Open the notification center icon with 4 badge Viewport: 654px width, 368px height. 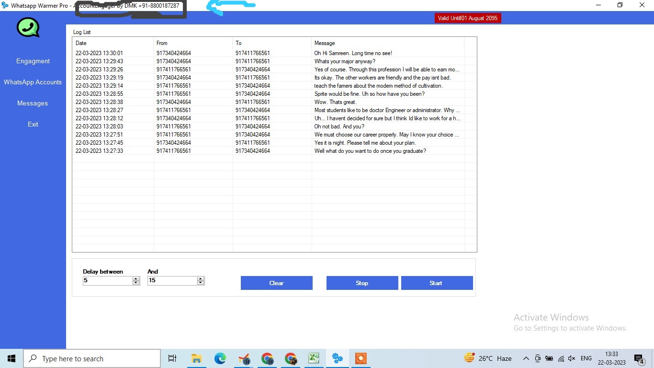click(x=639, y=358)
